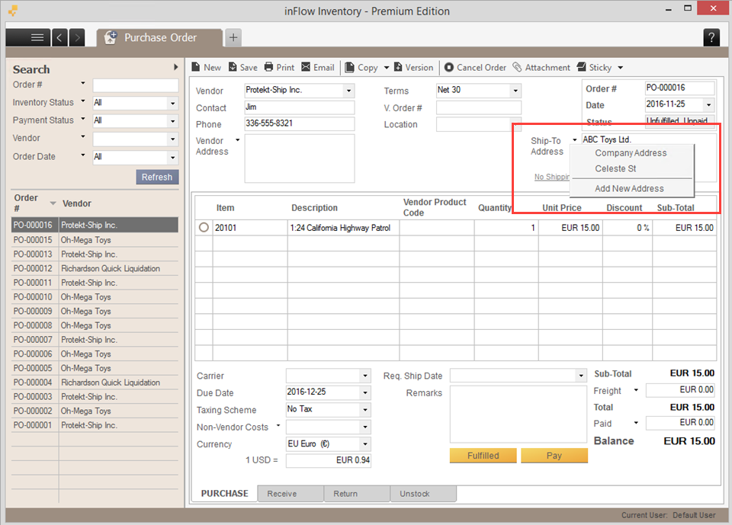
Task: Email the purchase order
Action: click(317, 67)
